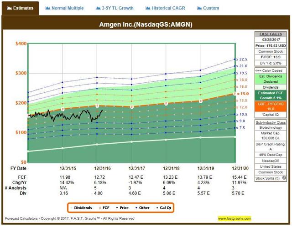
Task: Click Stock Splits (5) entry
Action: (x=267, y=178)
